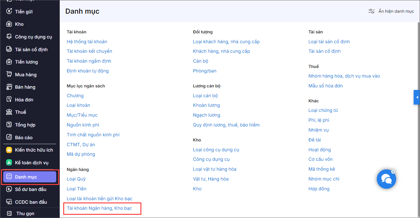Click the Kho warehouse sidebar icon

(9, 24)
